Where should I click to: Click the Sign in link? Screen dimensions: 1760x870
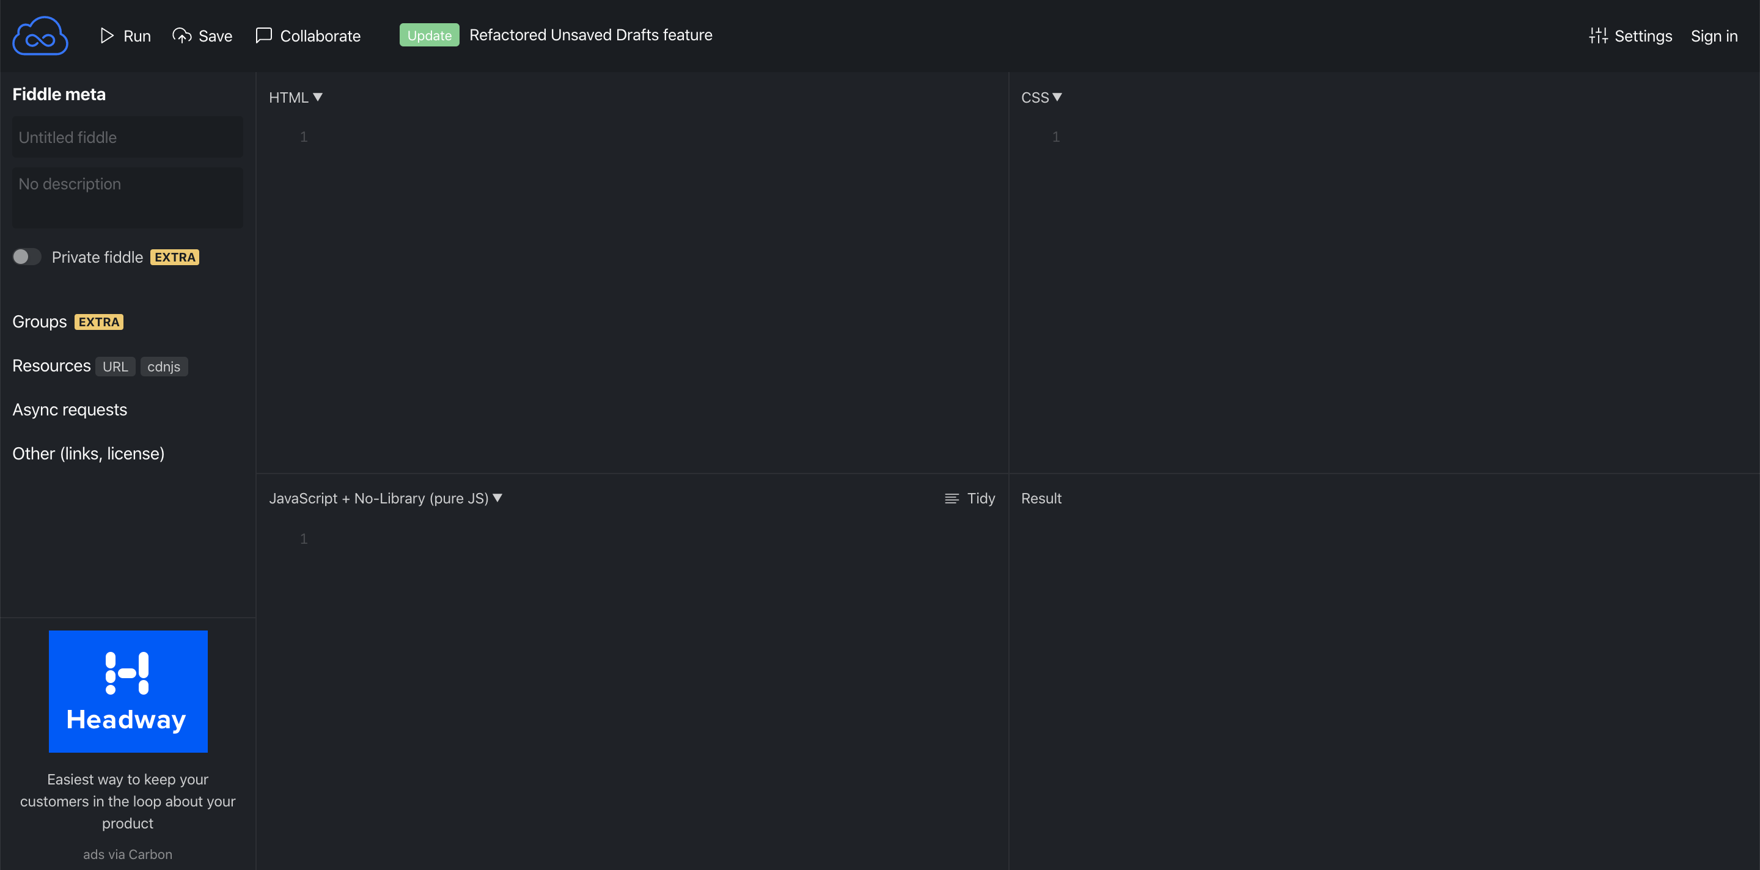1714,35
